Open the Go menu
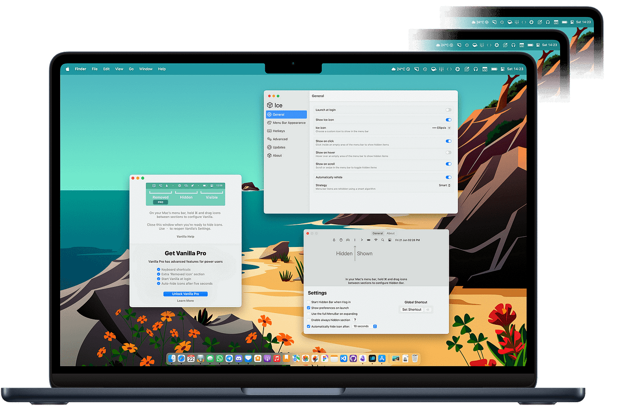623x406 pixels. pyautogui.click(x=131, y=69)
